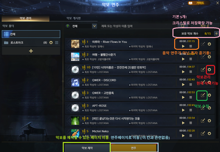Edit the Michiri Neko score
Image resolution: width=220 pixels, height=152 pixels.
[203, 134]
